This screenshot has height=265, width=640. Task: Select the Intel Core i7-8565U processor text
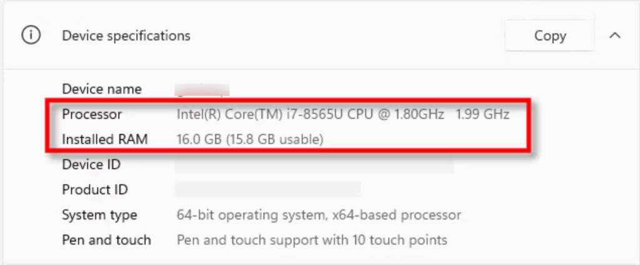click(310, 114)
